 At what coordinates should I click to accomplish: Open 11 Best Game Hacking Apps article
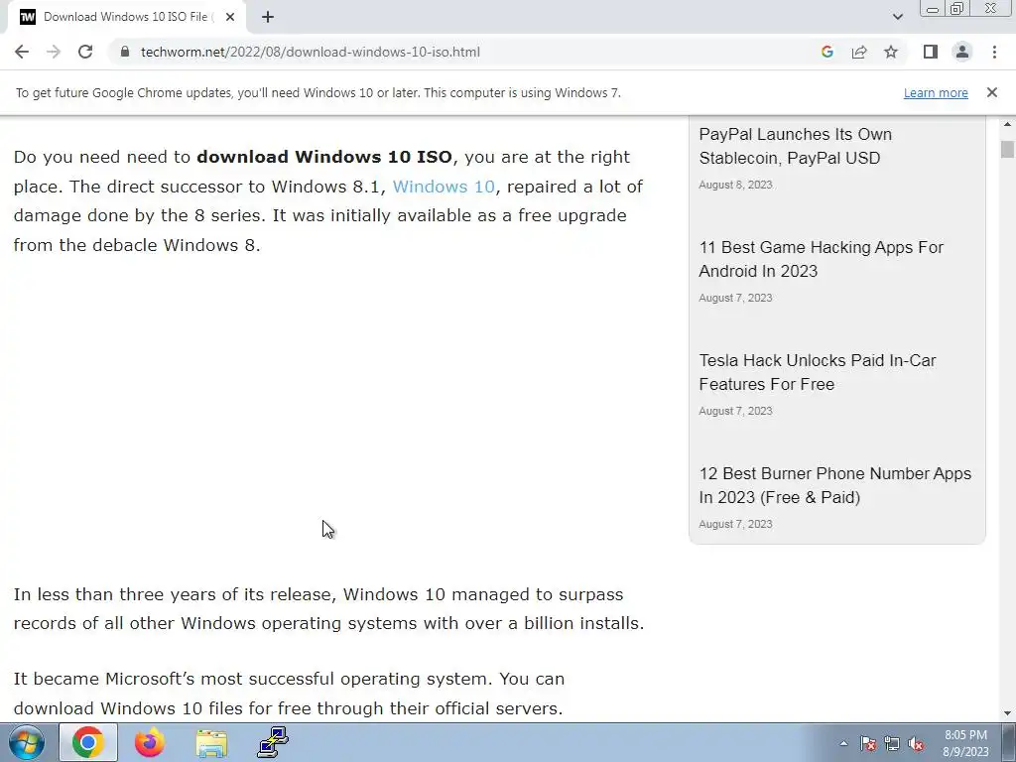(x=821, y=259)
